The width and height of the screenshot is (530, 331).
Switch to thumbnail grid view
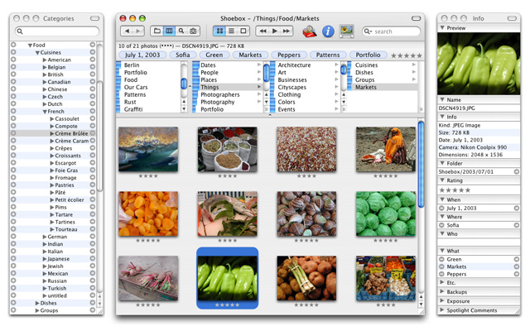coord(219,31)
